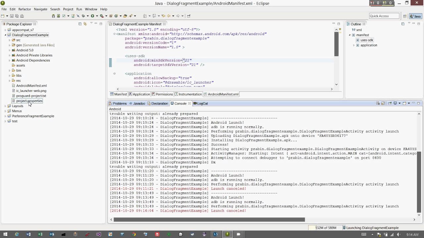The width and height of the screenshot is (424, 238).
Task: Click Internet Explorer in the taskbar
Action: coord(17,234)
